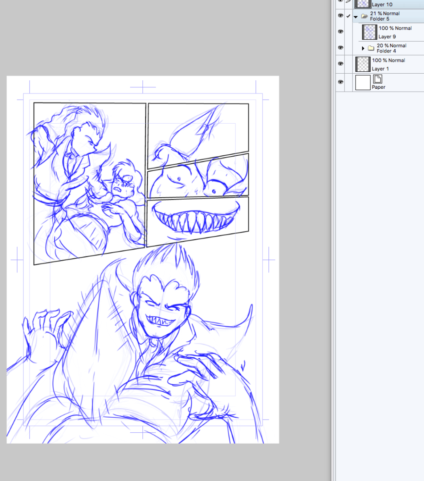Toggle the eye icon for Folder 4
424x481 pixels.
click(341, 48)
